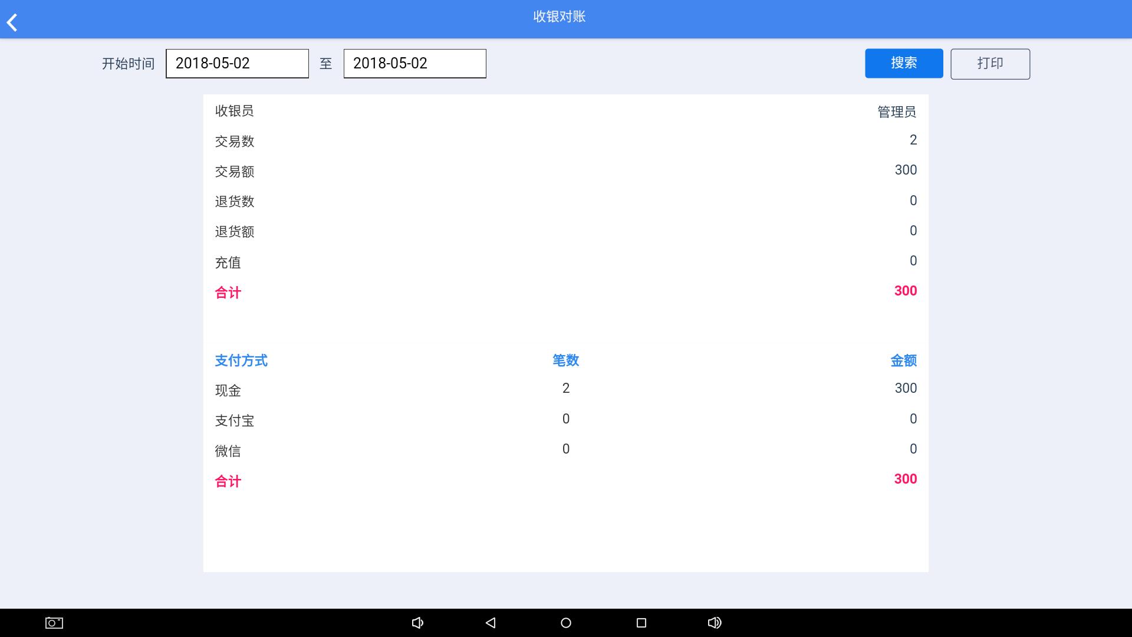Click the 支付宝 payment row

pyautogui.click(x=235, y=421)
